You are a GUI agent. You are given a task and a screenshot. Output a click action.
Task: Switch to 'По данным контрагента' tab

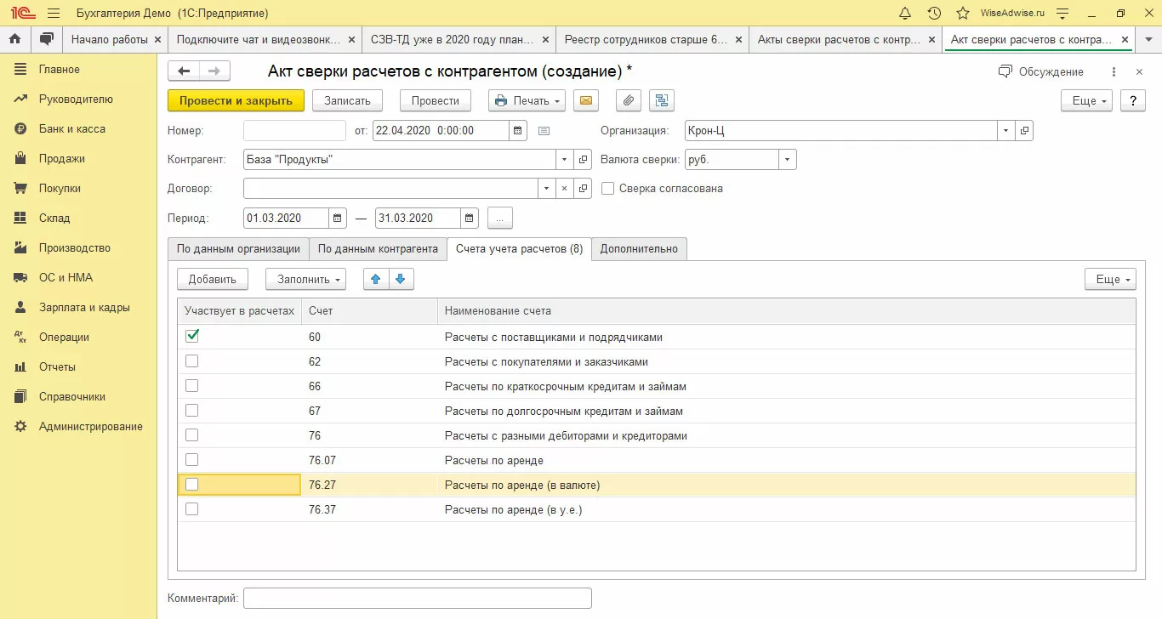[377, 249]
